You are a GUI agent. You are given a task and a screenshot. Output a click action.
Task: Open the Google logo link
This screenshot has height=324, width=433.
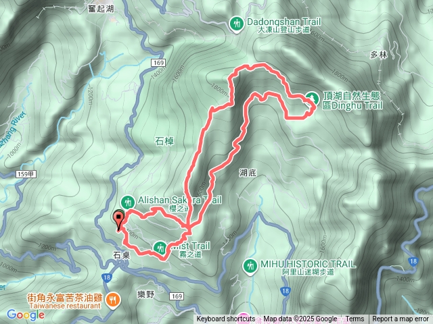(26, 315)
